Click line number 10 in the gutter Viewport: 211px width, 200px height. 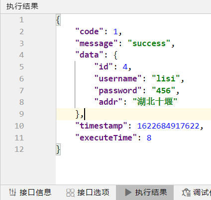pyautogui.click(x=19, y=126)
